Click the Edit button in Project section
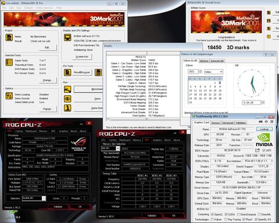 point(48,48)
